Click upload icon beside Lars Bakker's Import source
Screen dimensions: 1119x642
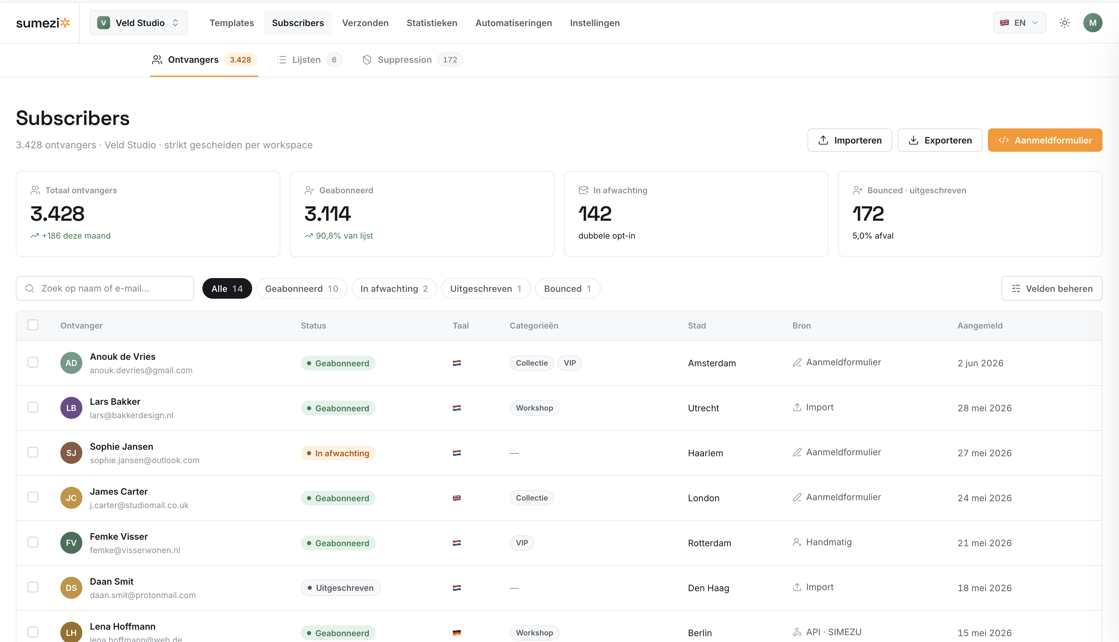coord(797,408)
